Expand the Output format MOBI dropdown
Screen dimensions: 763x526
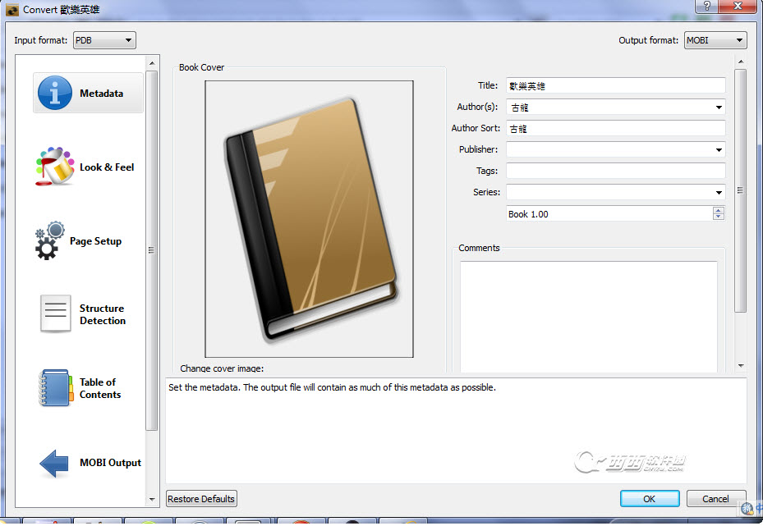[715, 40]
